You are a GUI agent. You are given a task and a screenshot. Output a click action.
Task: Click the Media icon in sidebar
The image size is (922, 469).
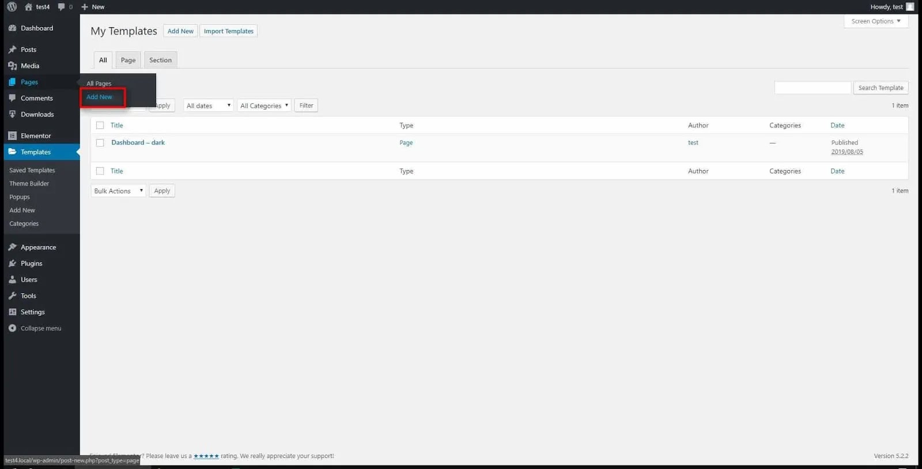[x=12, y=66]
